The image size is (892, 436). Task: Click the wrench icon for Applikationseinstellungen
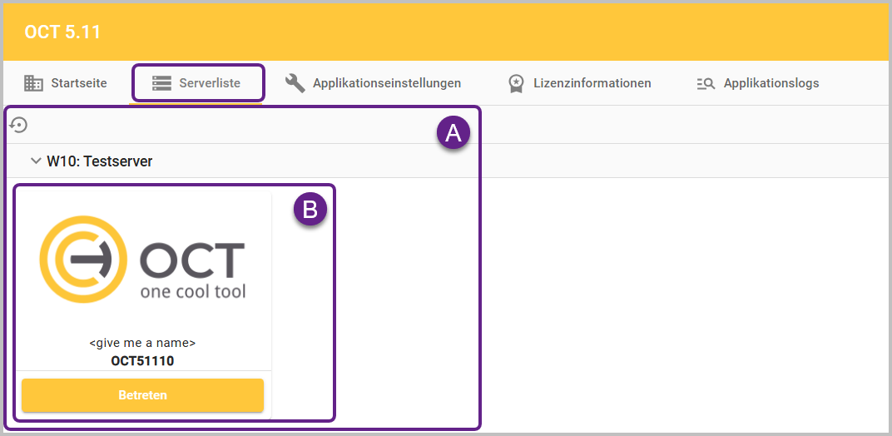coord(295,83)
